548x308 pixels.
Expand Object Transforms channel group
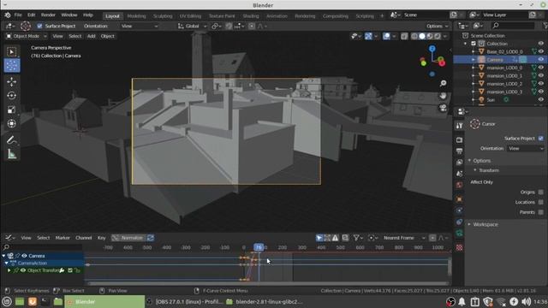click(9, 270)
